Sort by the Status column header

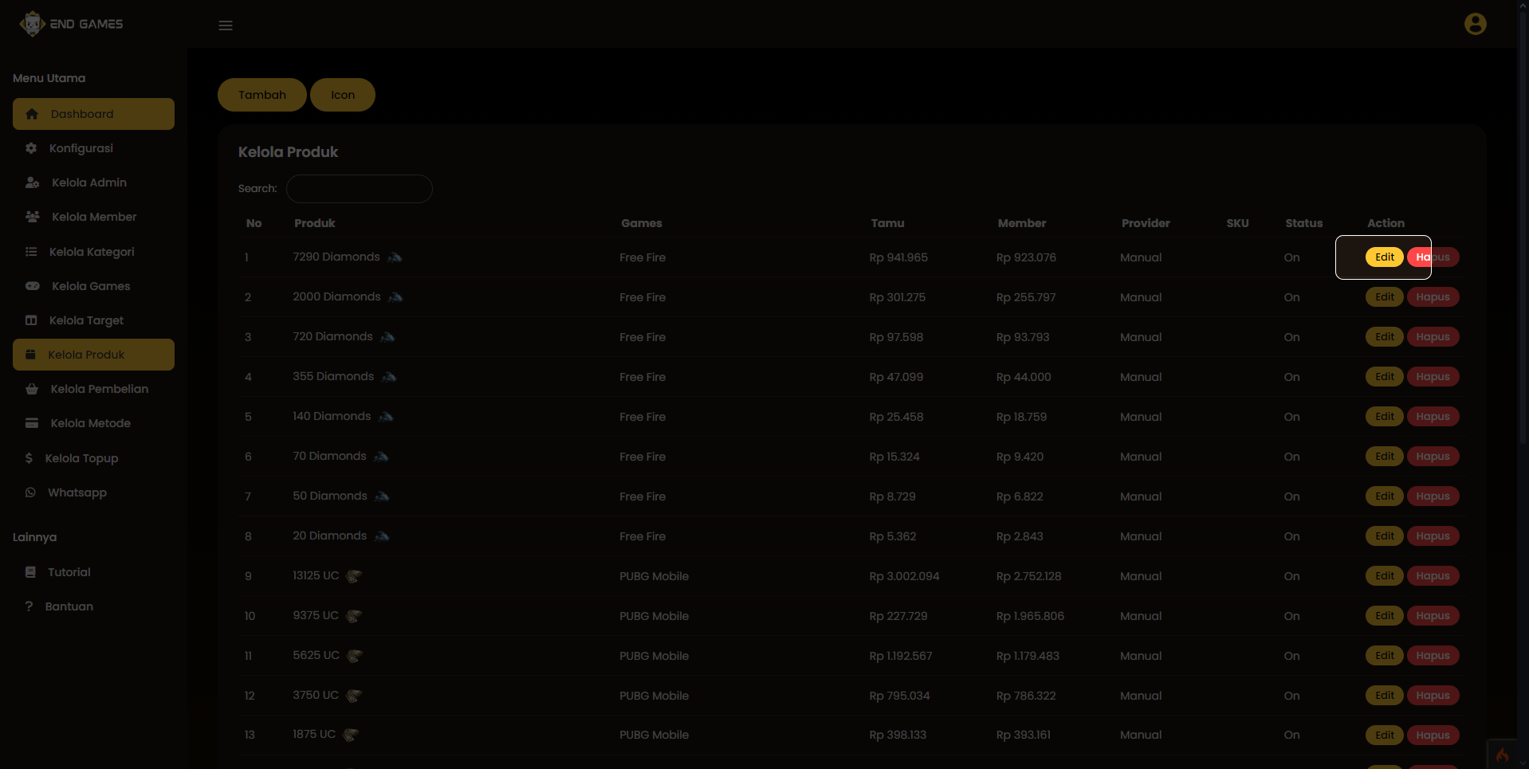tap(1303, 223)
